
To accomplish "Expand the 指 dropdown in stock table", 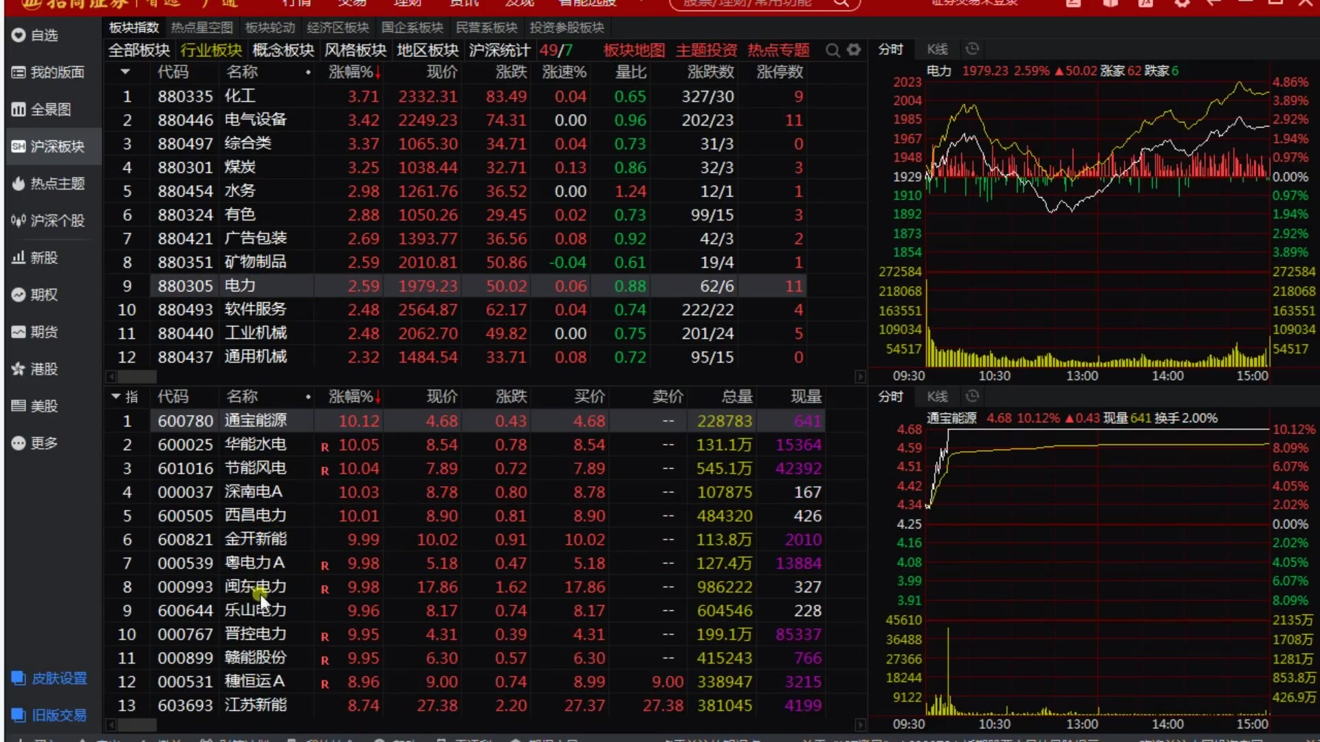I will [x=124, y=396].
